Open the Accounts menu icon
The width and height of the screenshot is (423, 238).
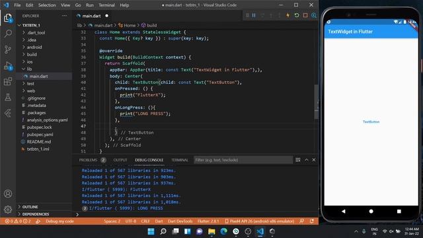8,194
